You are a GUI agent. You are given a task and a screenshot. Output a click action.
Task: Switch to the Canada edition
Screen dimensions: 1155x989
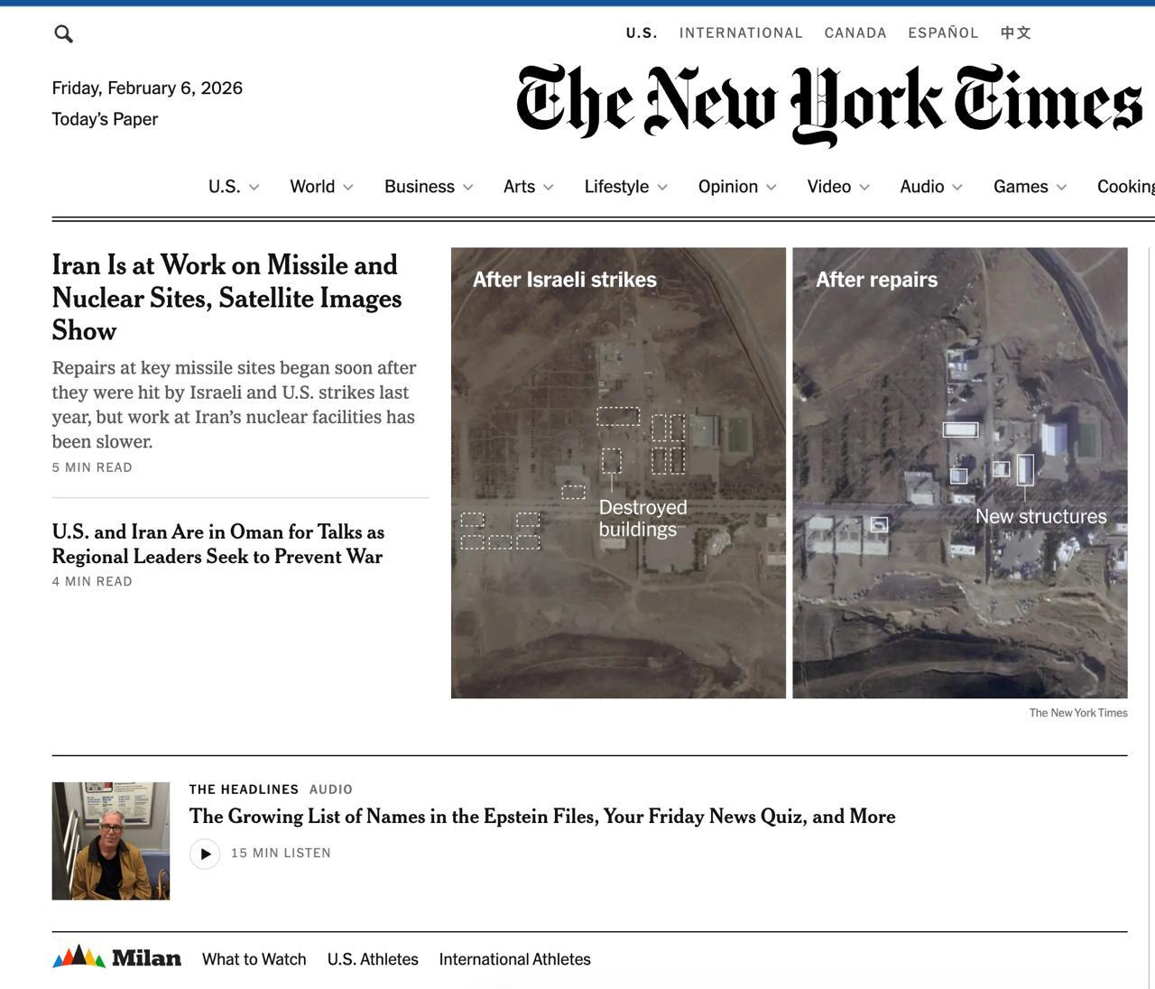click(855, 32)
